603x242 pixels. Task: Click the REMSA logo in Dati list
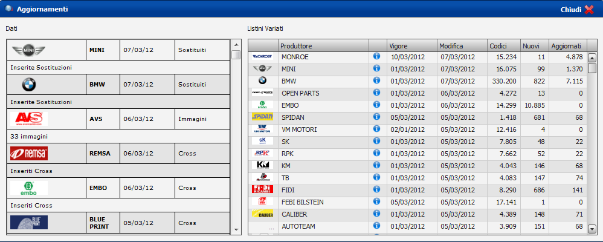[29, 154]
